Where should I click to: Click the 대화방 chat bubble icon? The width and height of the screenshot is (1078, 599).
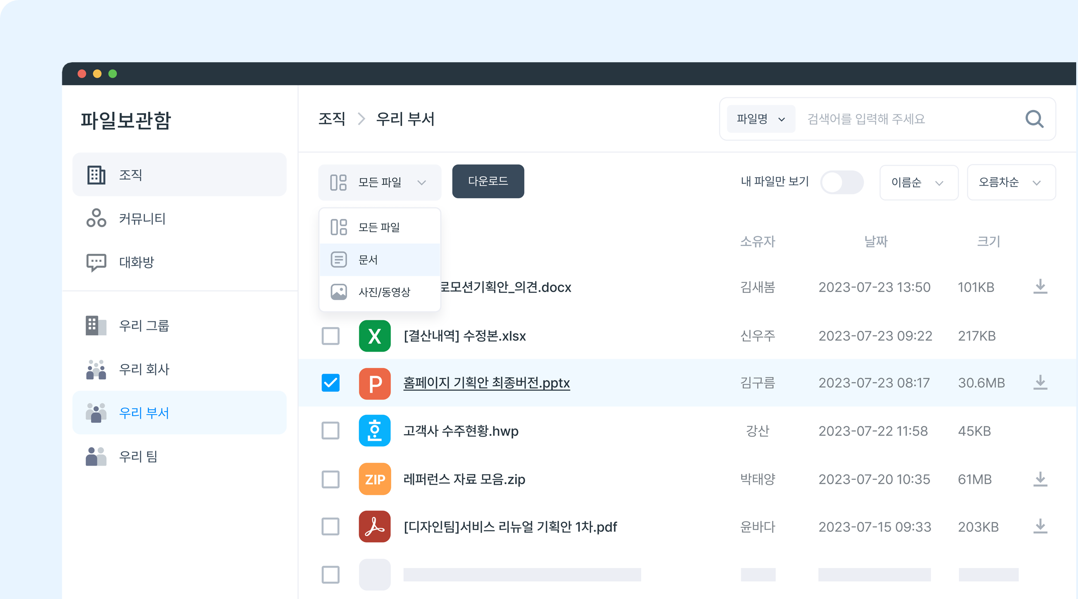click(x=96, y=262)
